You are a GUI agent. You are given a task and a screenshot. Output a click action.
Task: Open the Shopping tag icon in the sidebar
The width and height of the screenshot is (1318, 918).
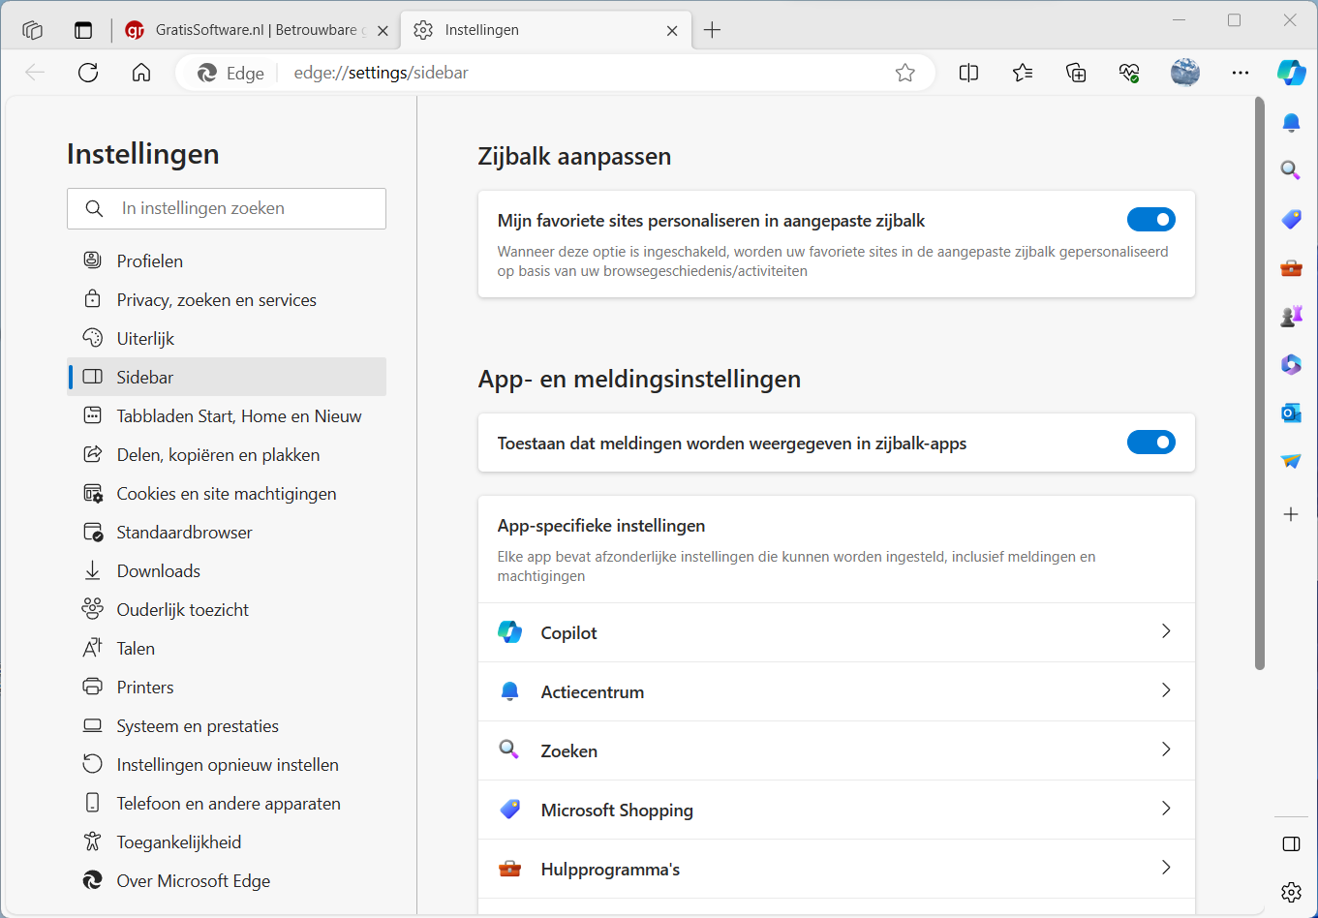[x=1291, y=220]
